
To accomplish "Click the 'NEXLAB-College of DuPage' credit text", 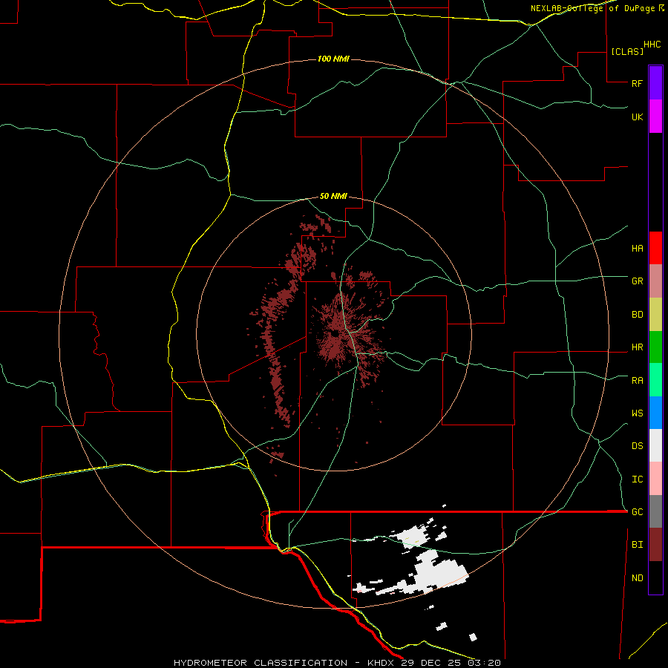I will point(592,8).
